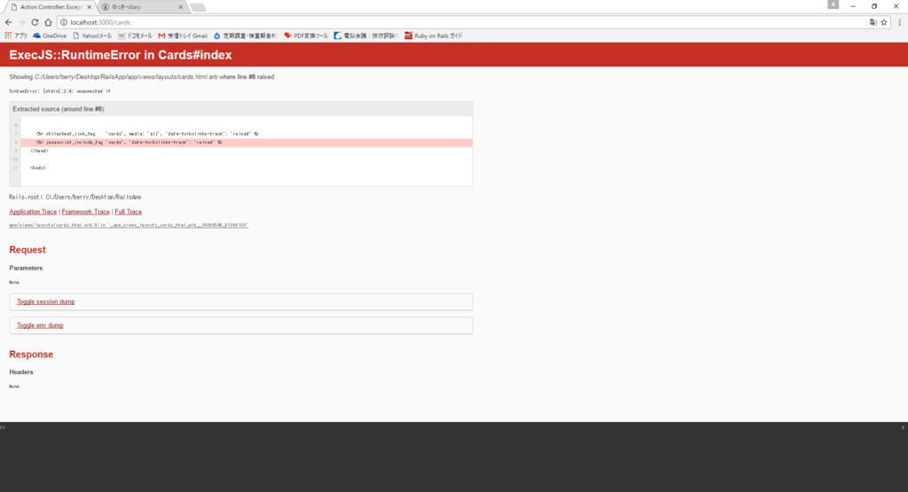Screen dimensions: 908x492
Task: Click the <body> source line
Action: [37, 168]
